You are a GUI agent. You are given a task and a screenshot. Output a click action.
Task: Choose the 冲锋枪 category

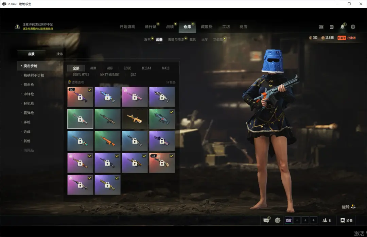29,94
